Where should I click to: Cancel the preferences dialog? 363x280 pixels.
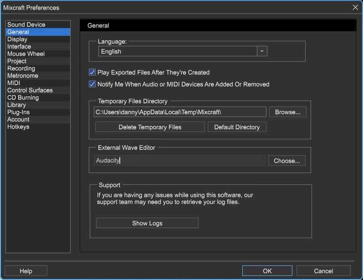coord(323,271)
